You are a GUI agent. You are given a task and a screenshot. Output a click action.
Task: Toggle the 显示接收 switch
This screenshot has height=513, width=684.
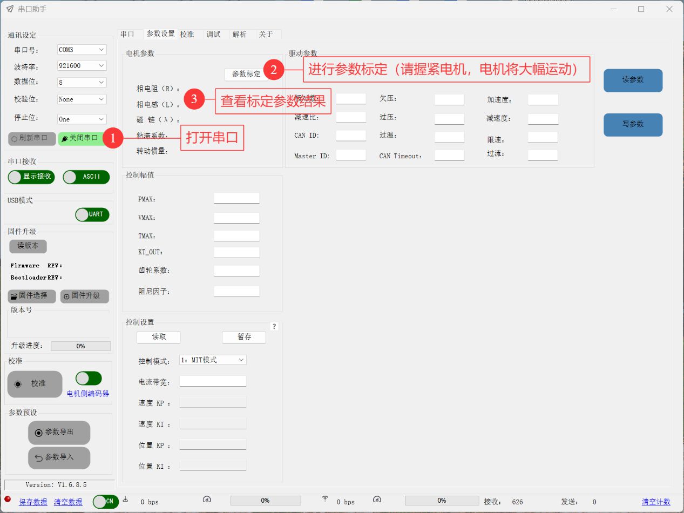pyautogui.click(x=31, y=177)
